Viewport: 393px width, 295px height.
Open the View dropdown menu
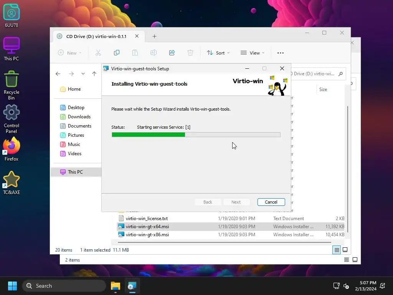tap(253, 53)
